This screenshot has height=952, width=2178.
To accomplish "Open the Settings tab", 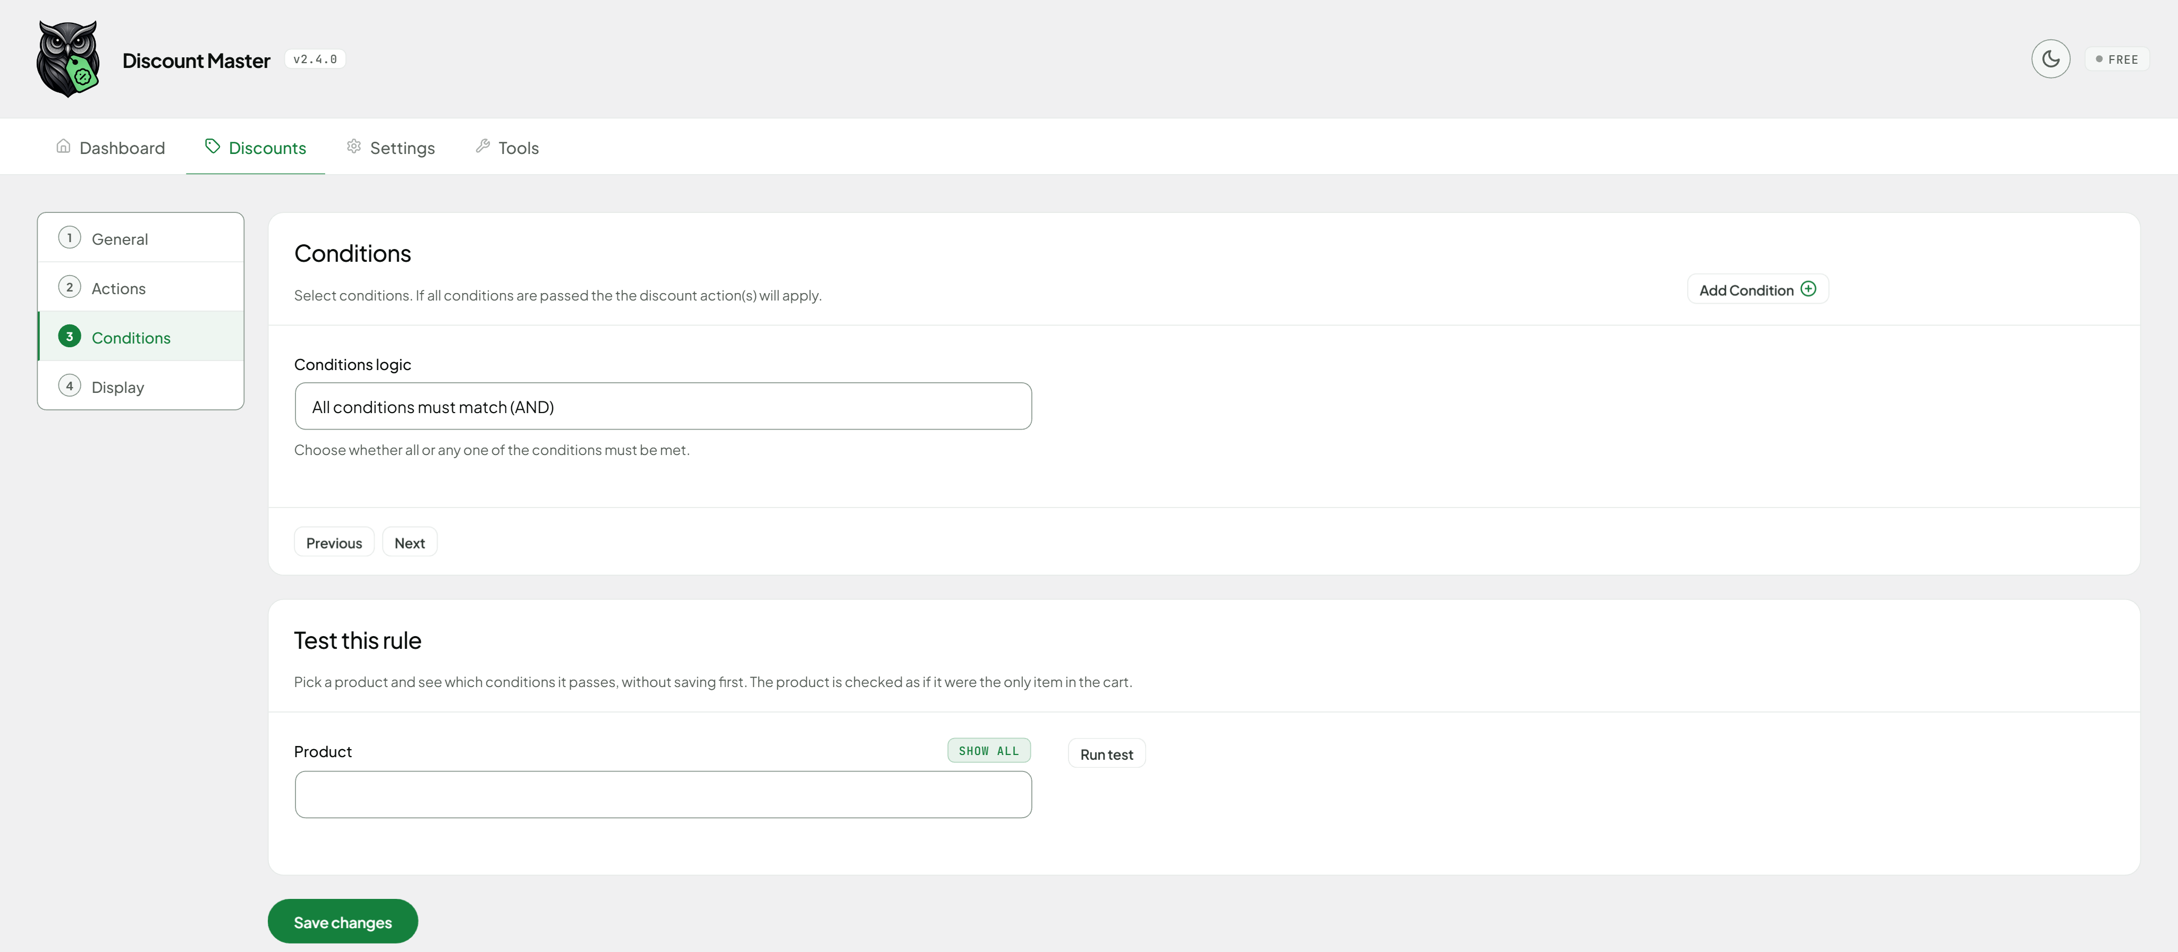I will (391, 148).
